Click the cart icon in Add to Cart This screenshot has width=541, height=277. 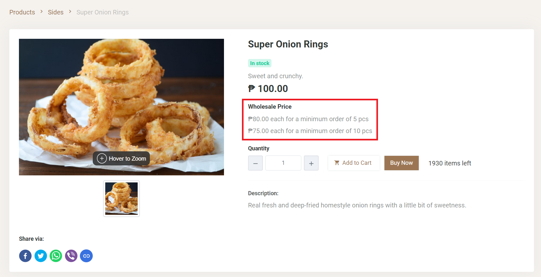pos(337,163)
